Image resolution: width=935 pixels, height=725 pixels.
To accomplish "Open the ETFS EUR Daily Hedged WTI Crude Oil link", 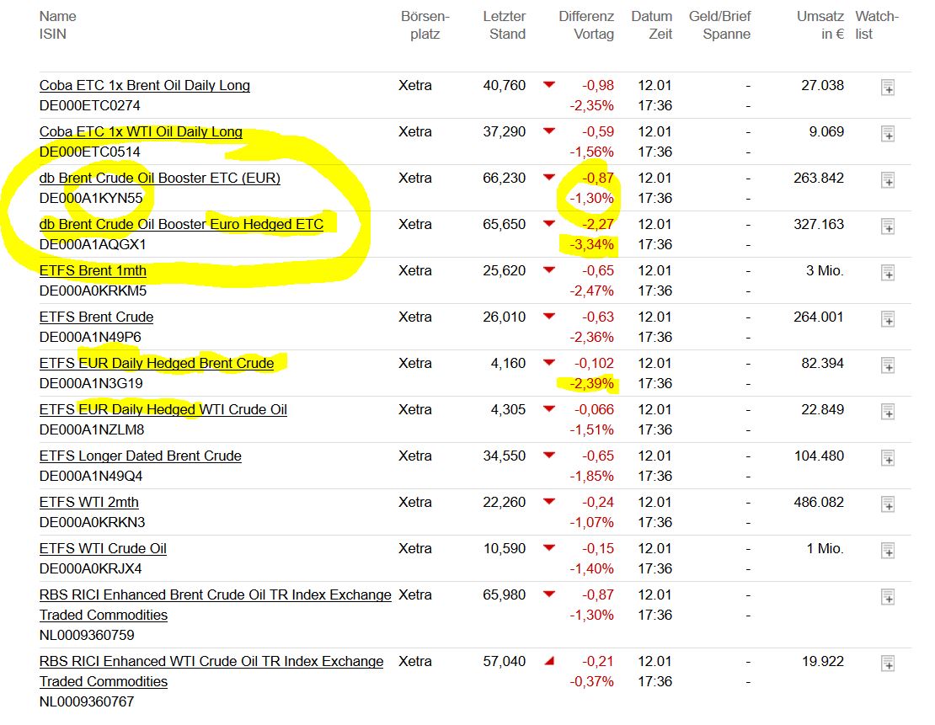I will (x=163, y=409).
